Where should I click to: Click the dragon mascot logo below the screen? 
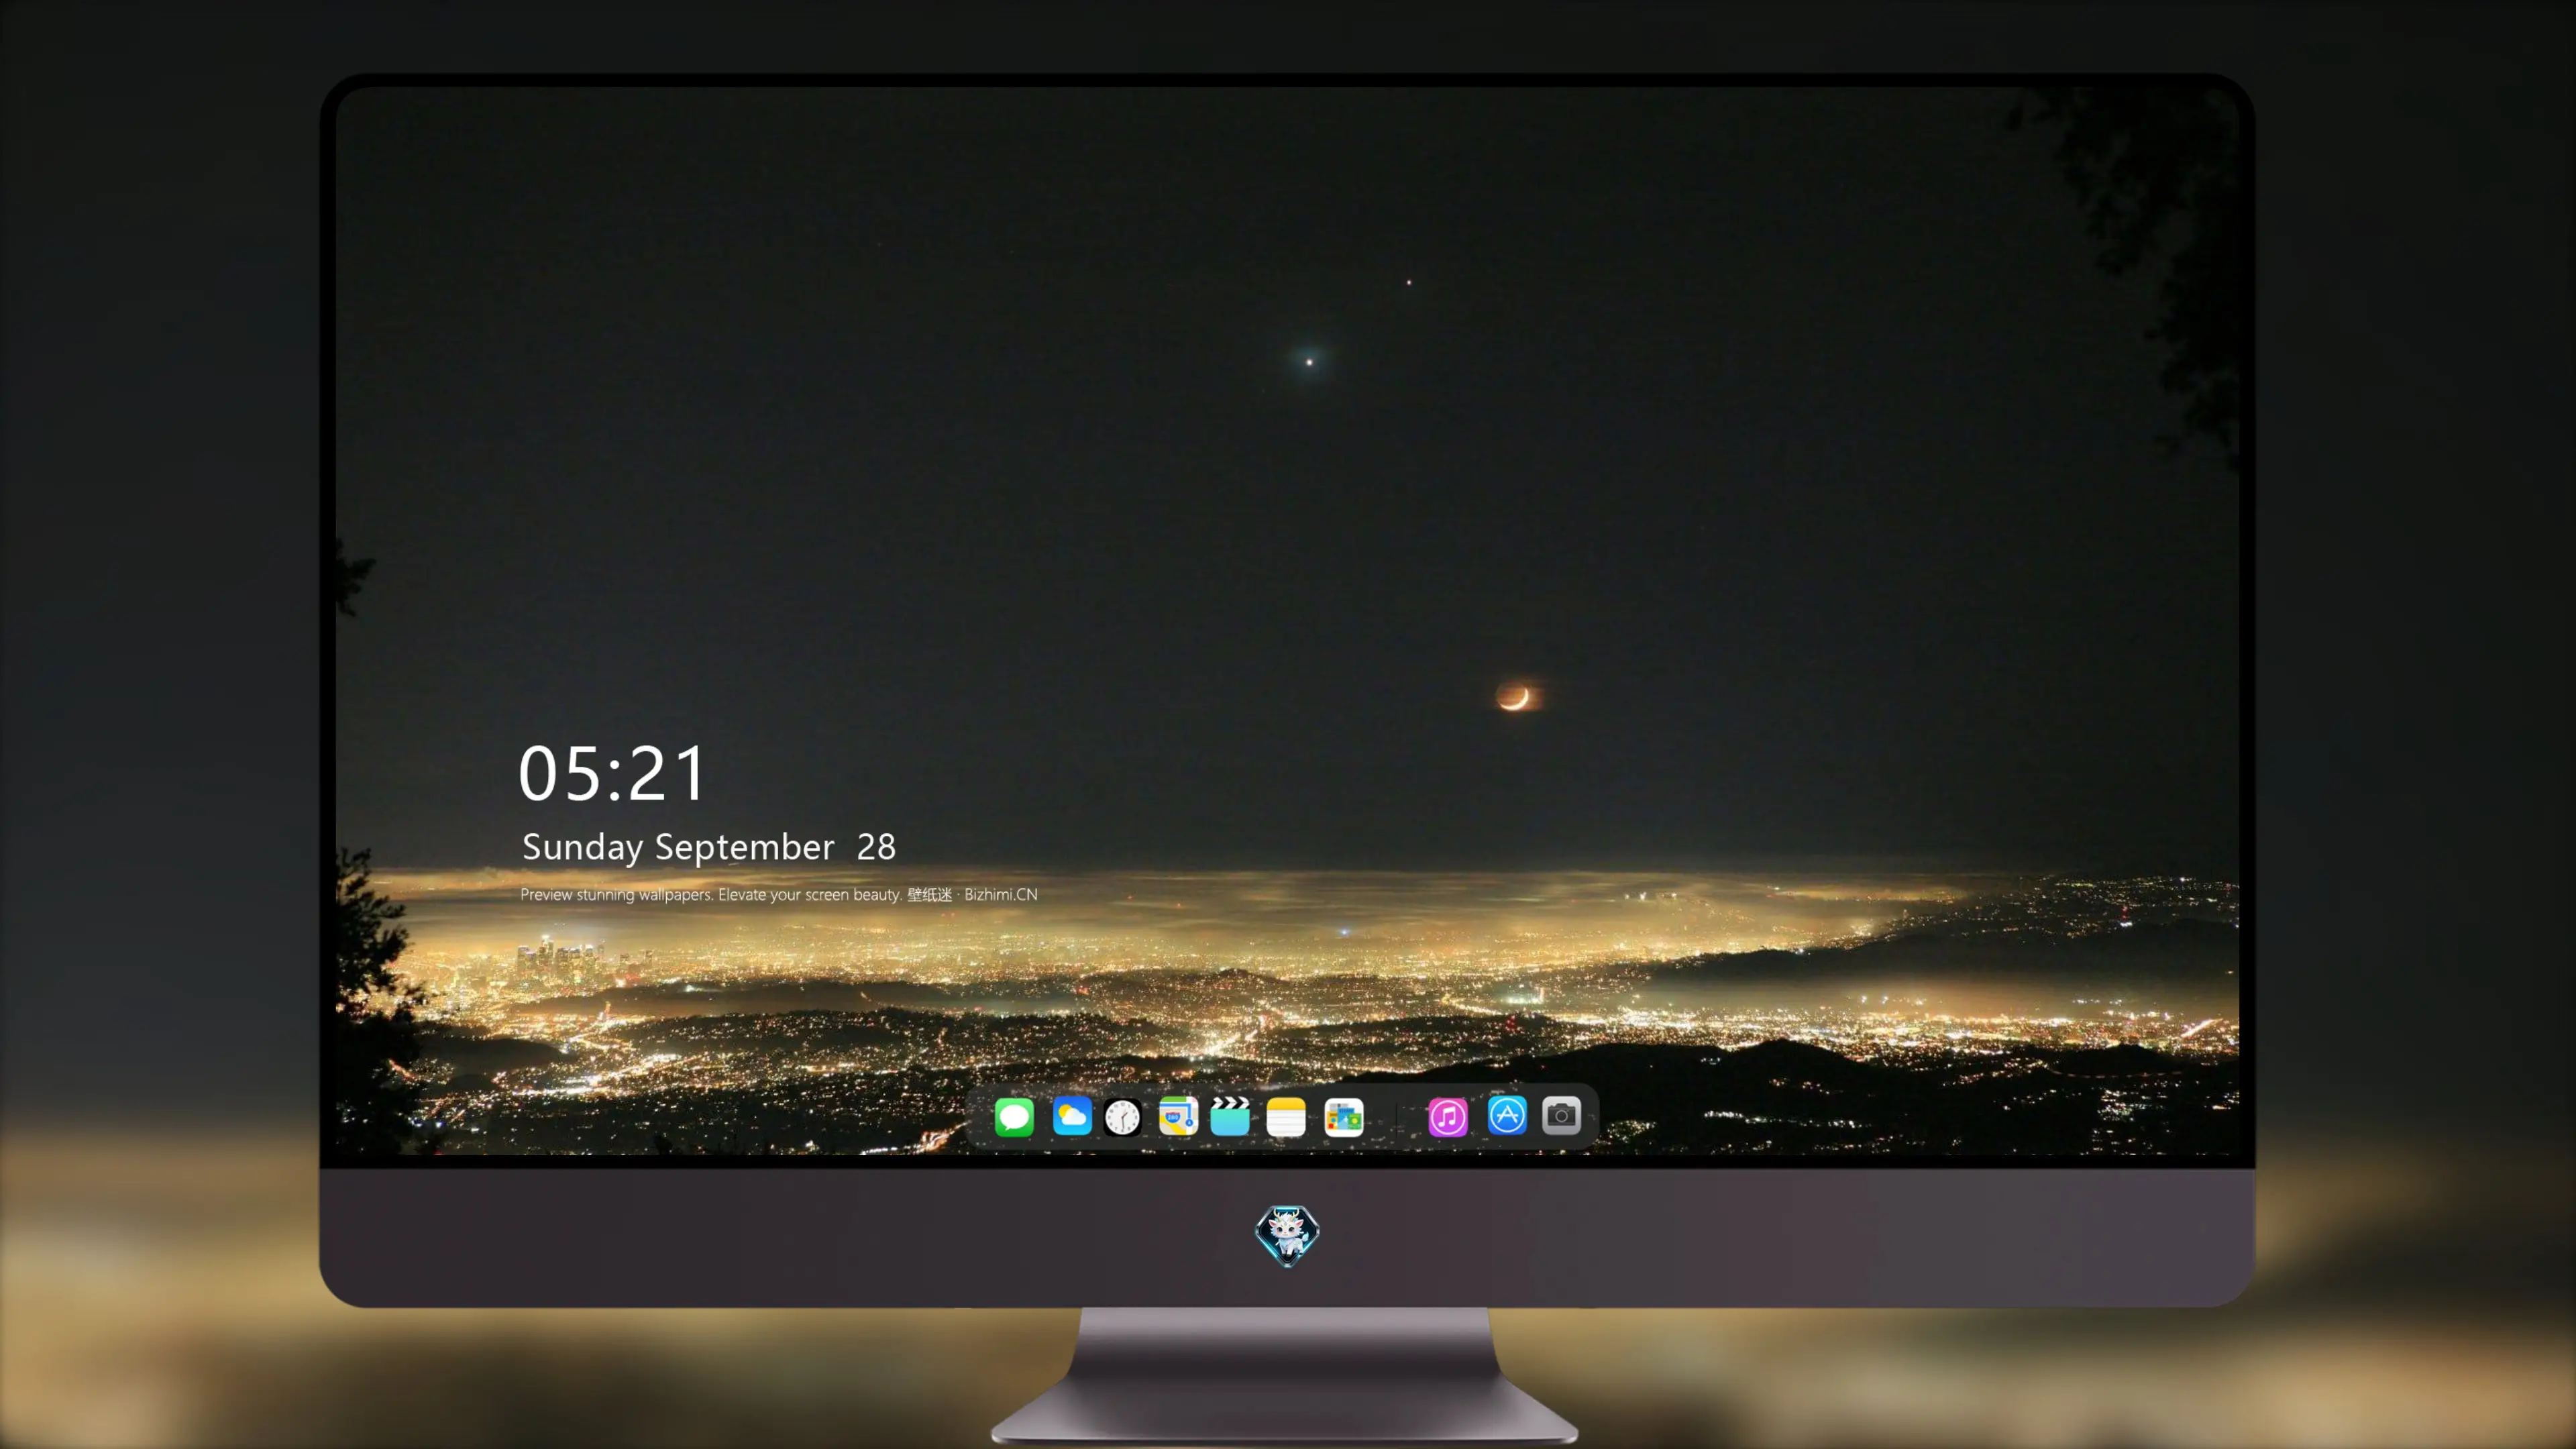pyautogui.click(x=1287, y=1235)
